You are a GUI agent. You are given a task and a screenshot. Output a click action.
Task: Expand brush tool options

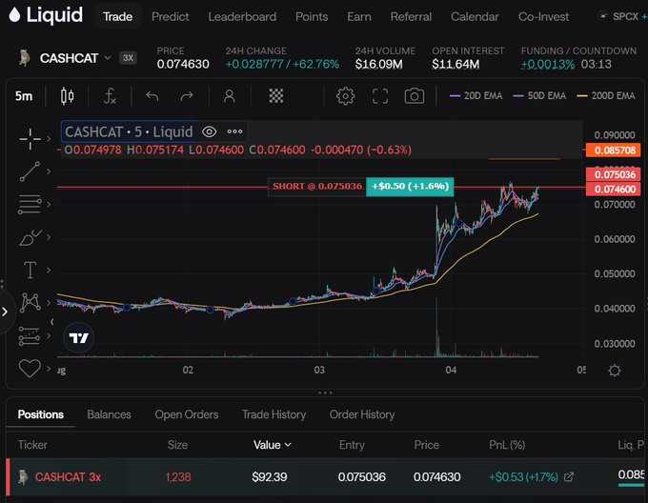click(49, 237)
